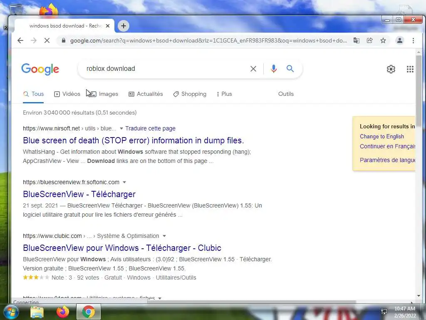Viewport: 426px width, 320px height.
Task: Switch to the Images tab
Action: [104, 94]
